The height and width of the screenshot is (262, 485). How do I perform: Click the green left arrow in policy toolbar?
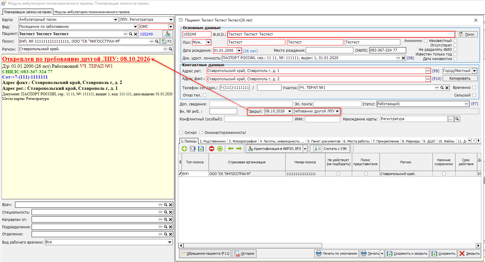click(x=231, y=149)
